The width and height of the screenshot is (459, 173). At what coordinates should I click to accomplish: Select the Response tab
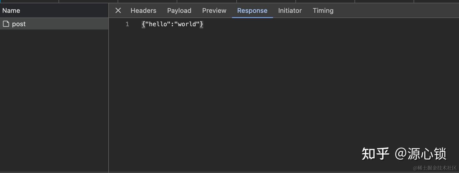click(x=252, y=10)
